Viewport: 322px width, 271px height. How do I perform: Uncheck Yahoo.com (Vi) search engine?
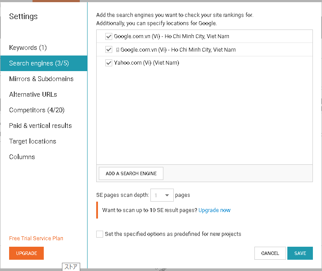pyautogui.click(x=109, y=63)
